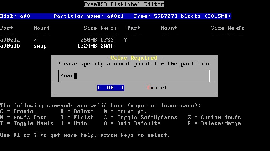
Task: Click the 'M = Mount pt.' command
Action: (x=125, y=112)
